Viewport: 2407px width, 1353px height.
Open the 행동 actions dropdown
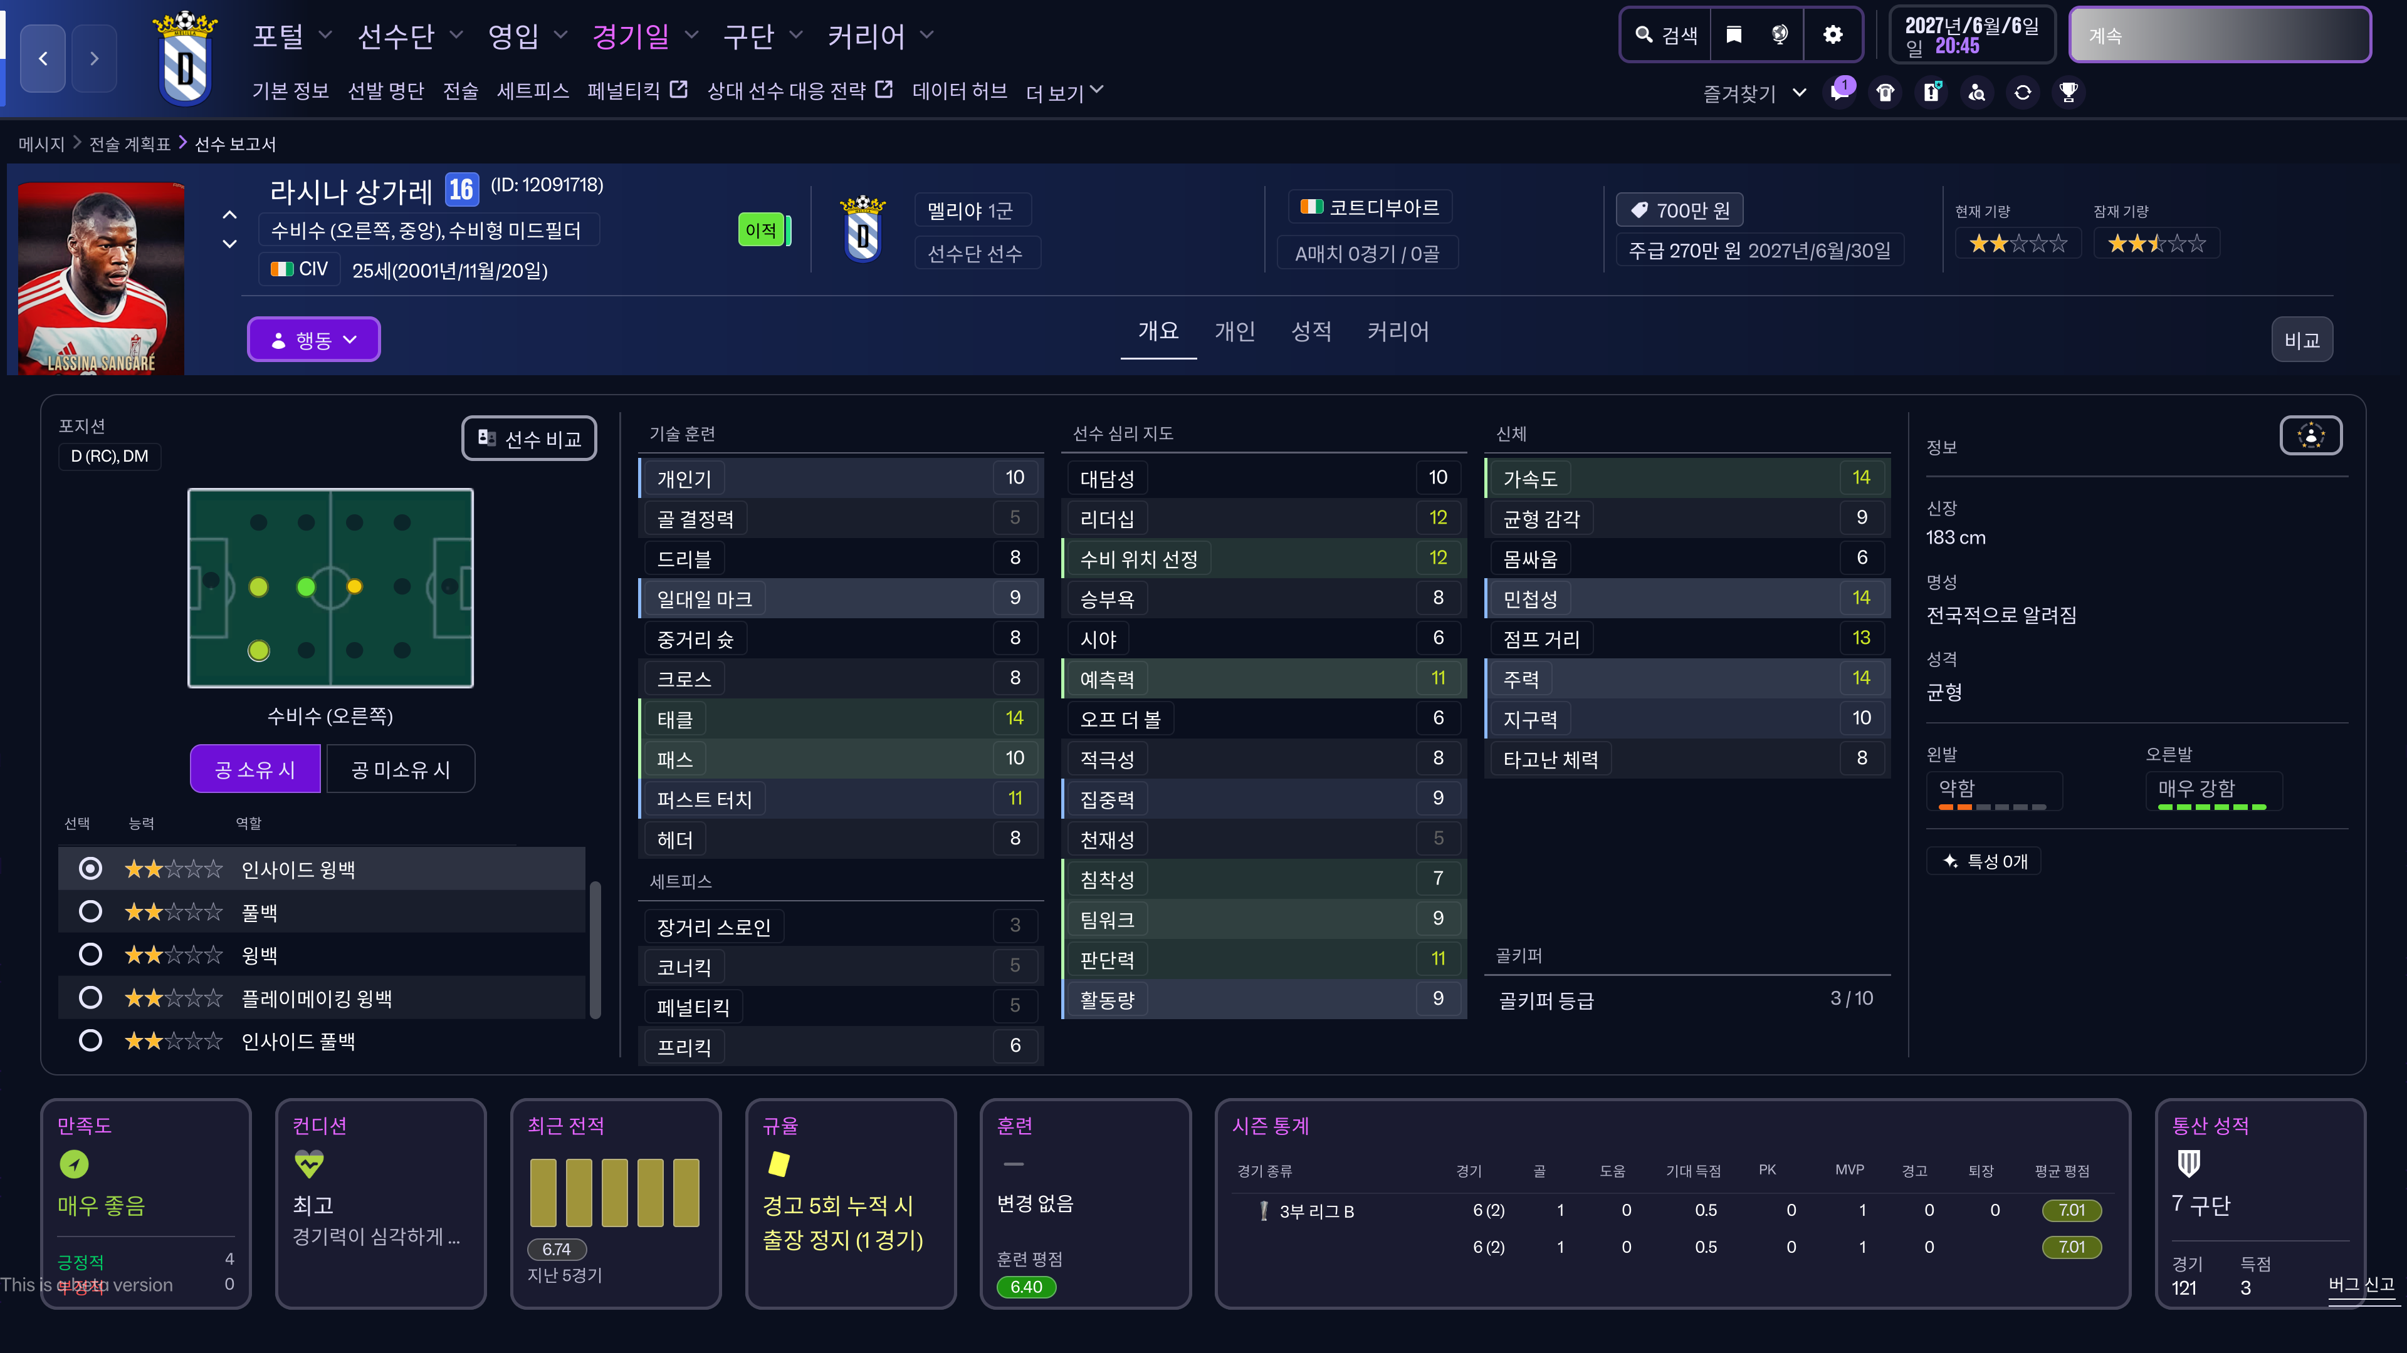(x=313, y=340)
